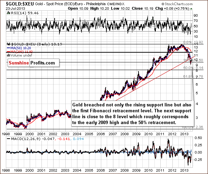Click the Close 10.19 value

tap(143, 9)
